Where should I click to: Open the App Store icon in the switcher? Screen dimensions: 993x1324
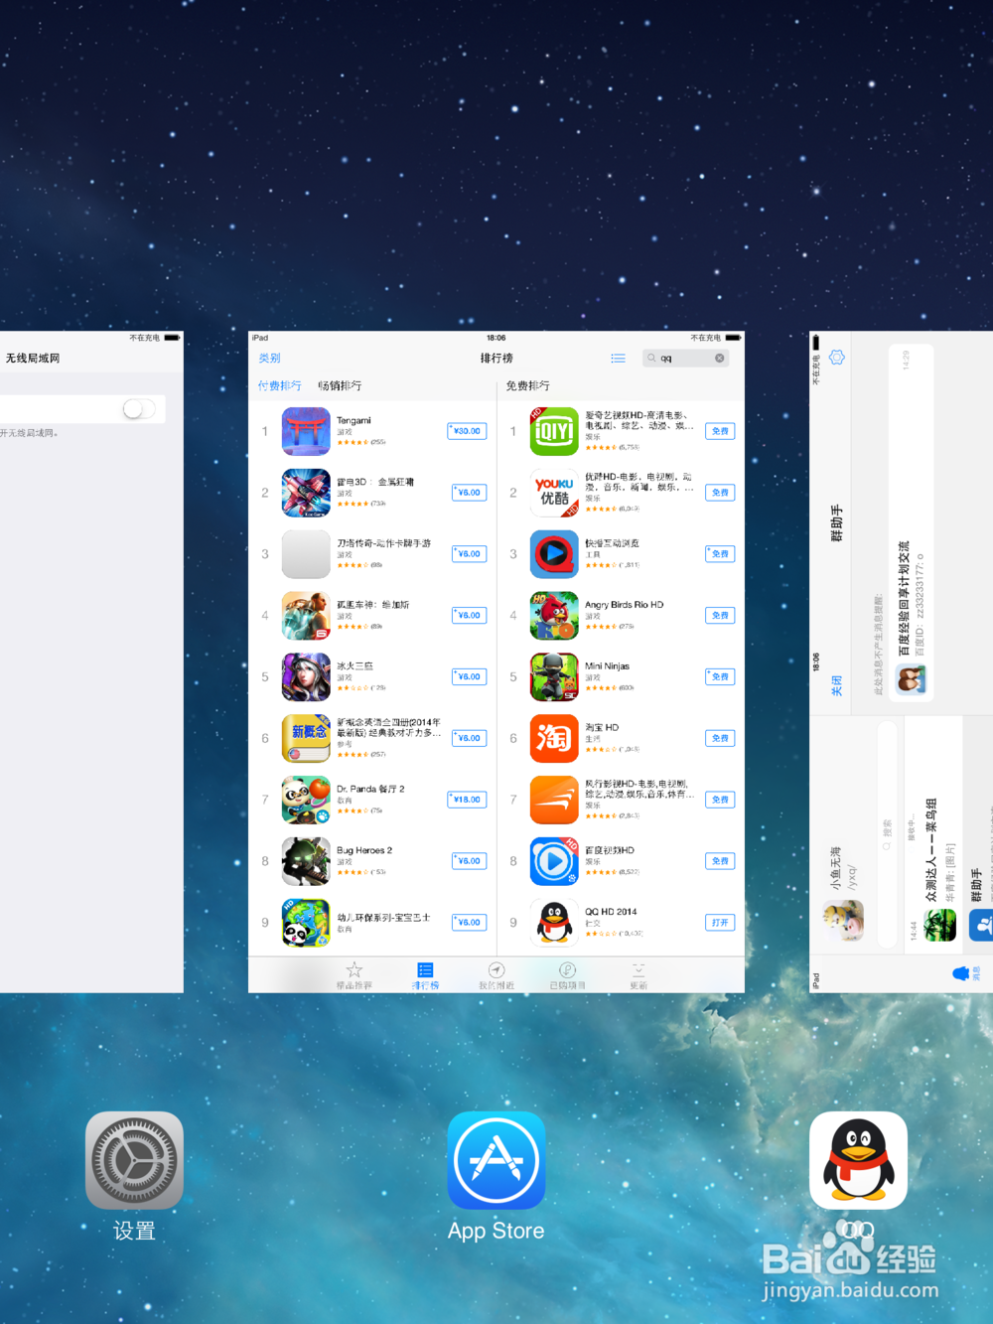point(496,1159)
